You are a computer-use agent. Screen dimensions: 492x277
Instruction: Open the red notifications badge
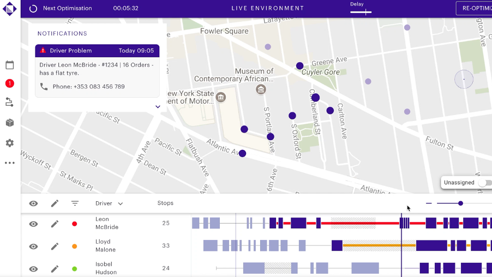(x=10, y=83)
